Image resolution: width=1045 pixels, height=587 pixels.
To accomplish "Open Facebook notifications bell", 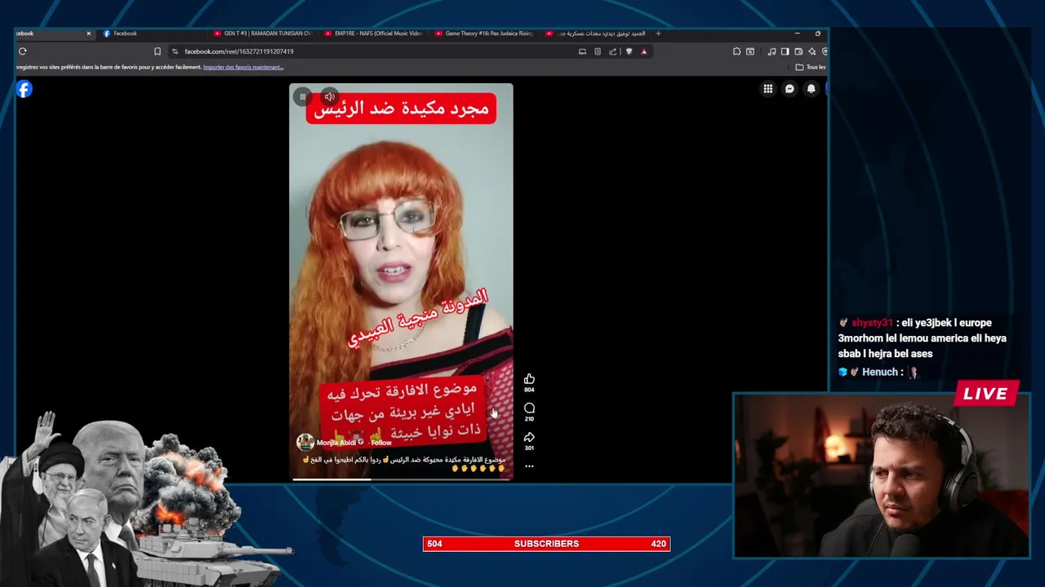I will coord(811,89).
